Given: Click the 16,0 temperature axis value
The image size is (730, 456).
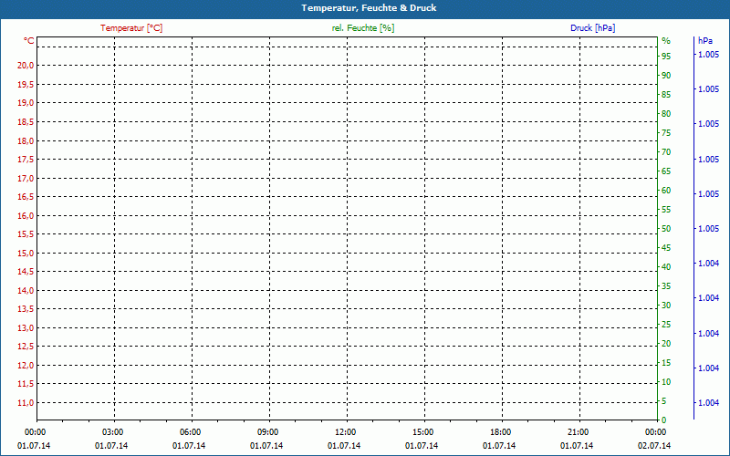Looking at the screenshot, I should (x=26, y=215).
